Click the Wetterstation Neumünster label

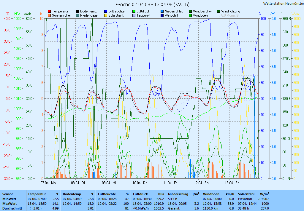point(284,4)
